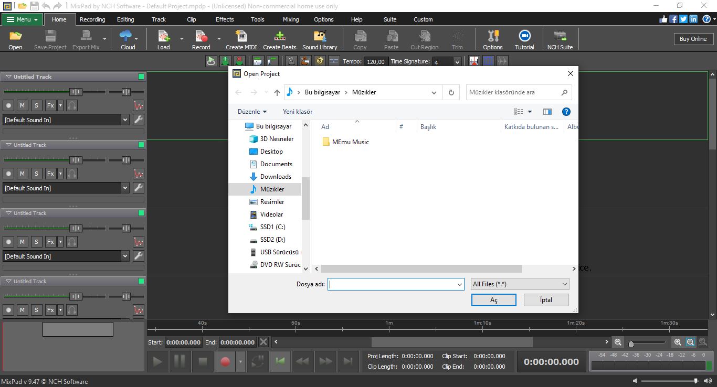Toggle headphone monitoring on the first track
This screenshot has height=387, width=717.
click(x=72, y=105)
